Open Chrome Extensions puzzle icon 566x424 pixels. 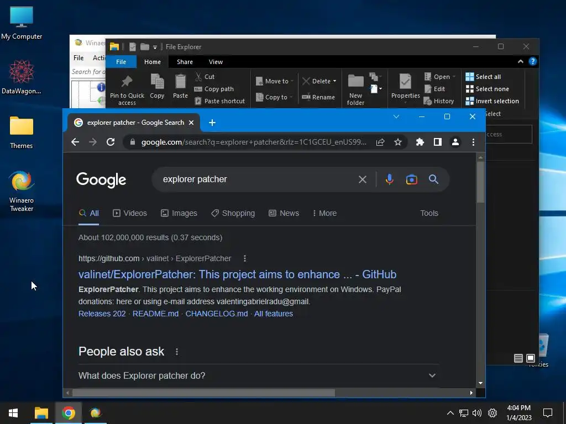(420, 142)
